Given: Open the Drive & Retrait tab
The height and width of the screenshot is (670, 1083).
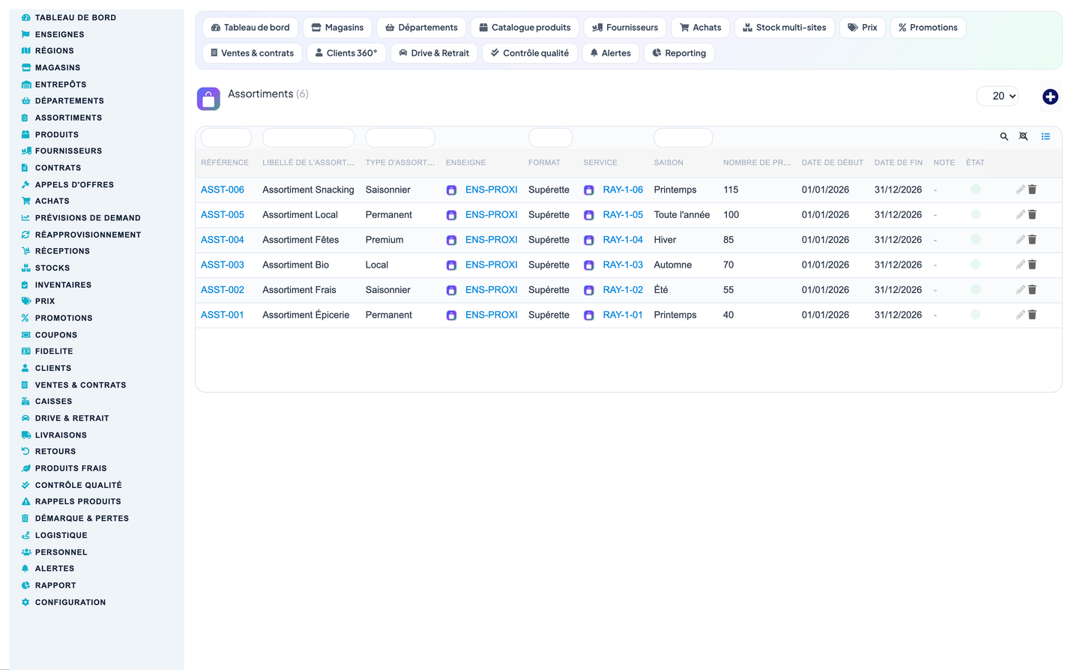Looking at the screenshot, I should [434, 53].
